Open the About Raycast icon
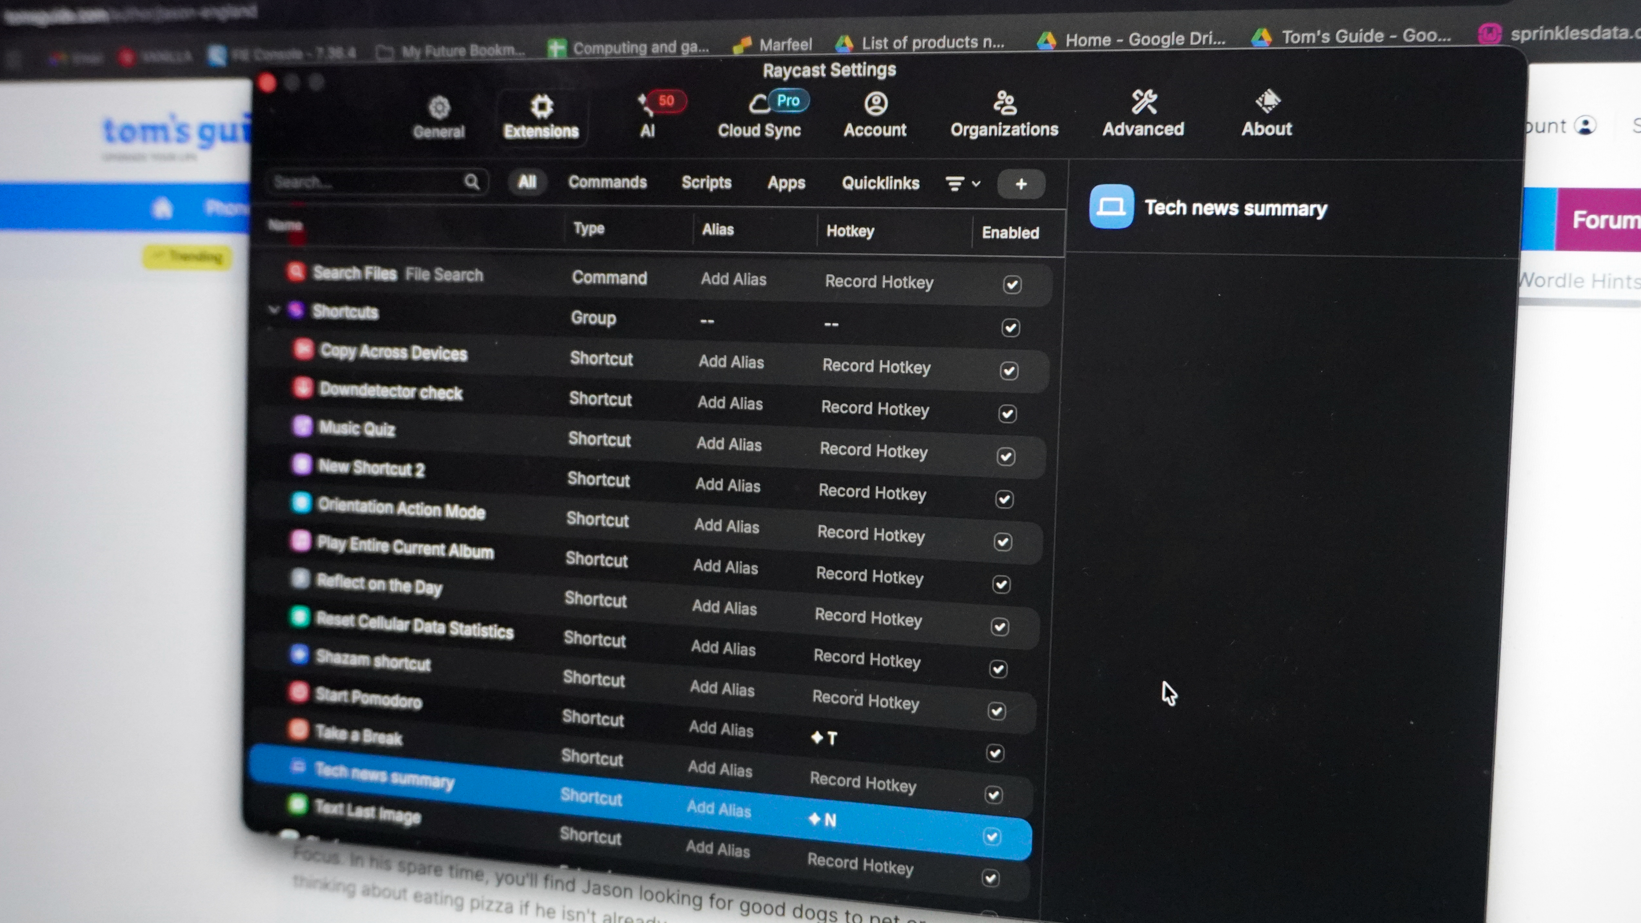 (x=1267, y=101)
